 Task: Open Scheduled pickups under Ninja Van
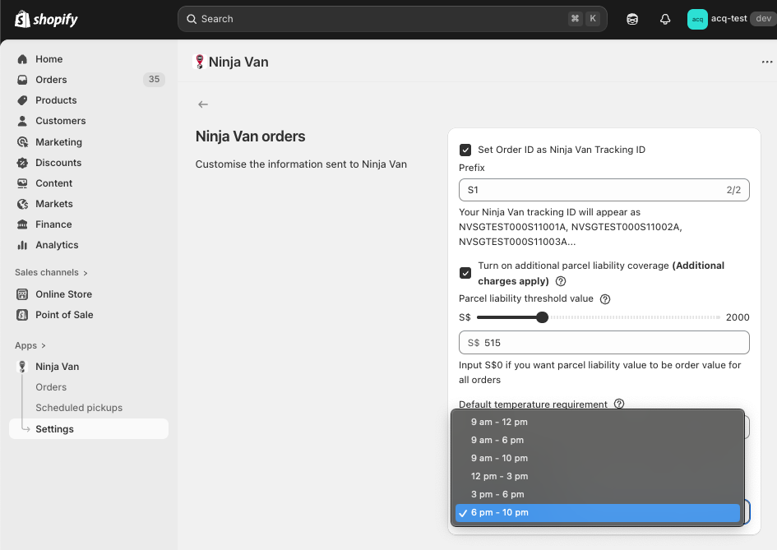pyautogui.click(x=79, y=408)
